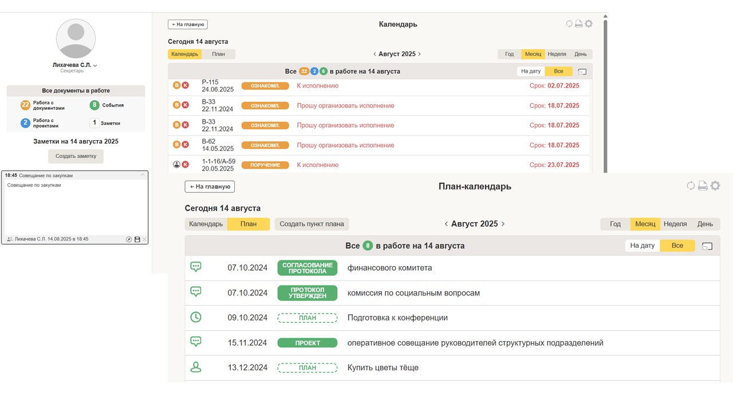Select 'Календарь' tab in План-календарь panel
This screenshot has height=412, width=733.
[x=206, y=224]
